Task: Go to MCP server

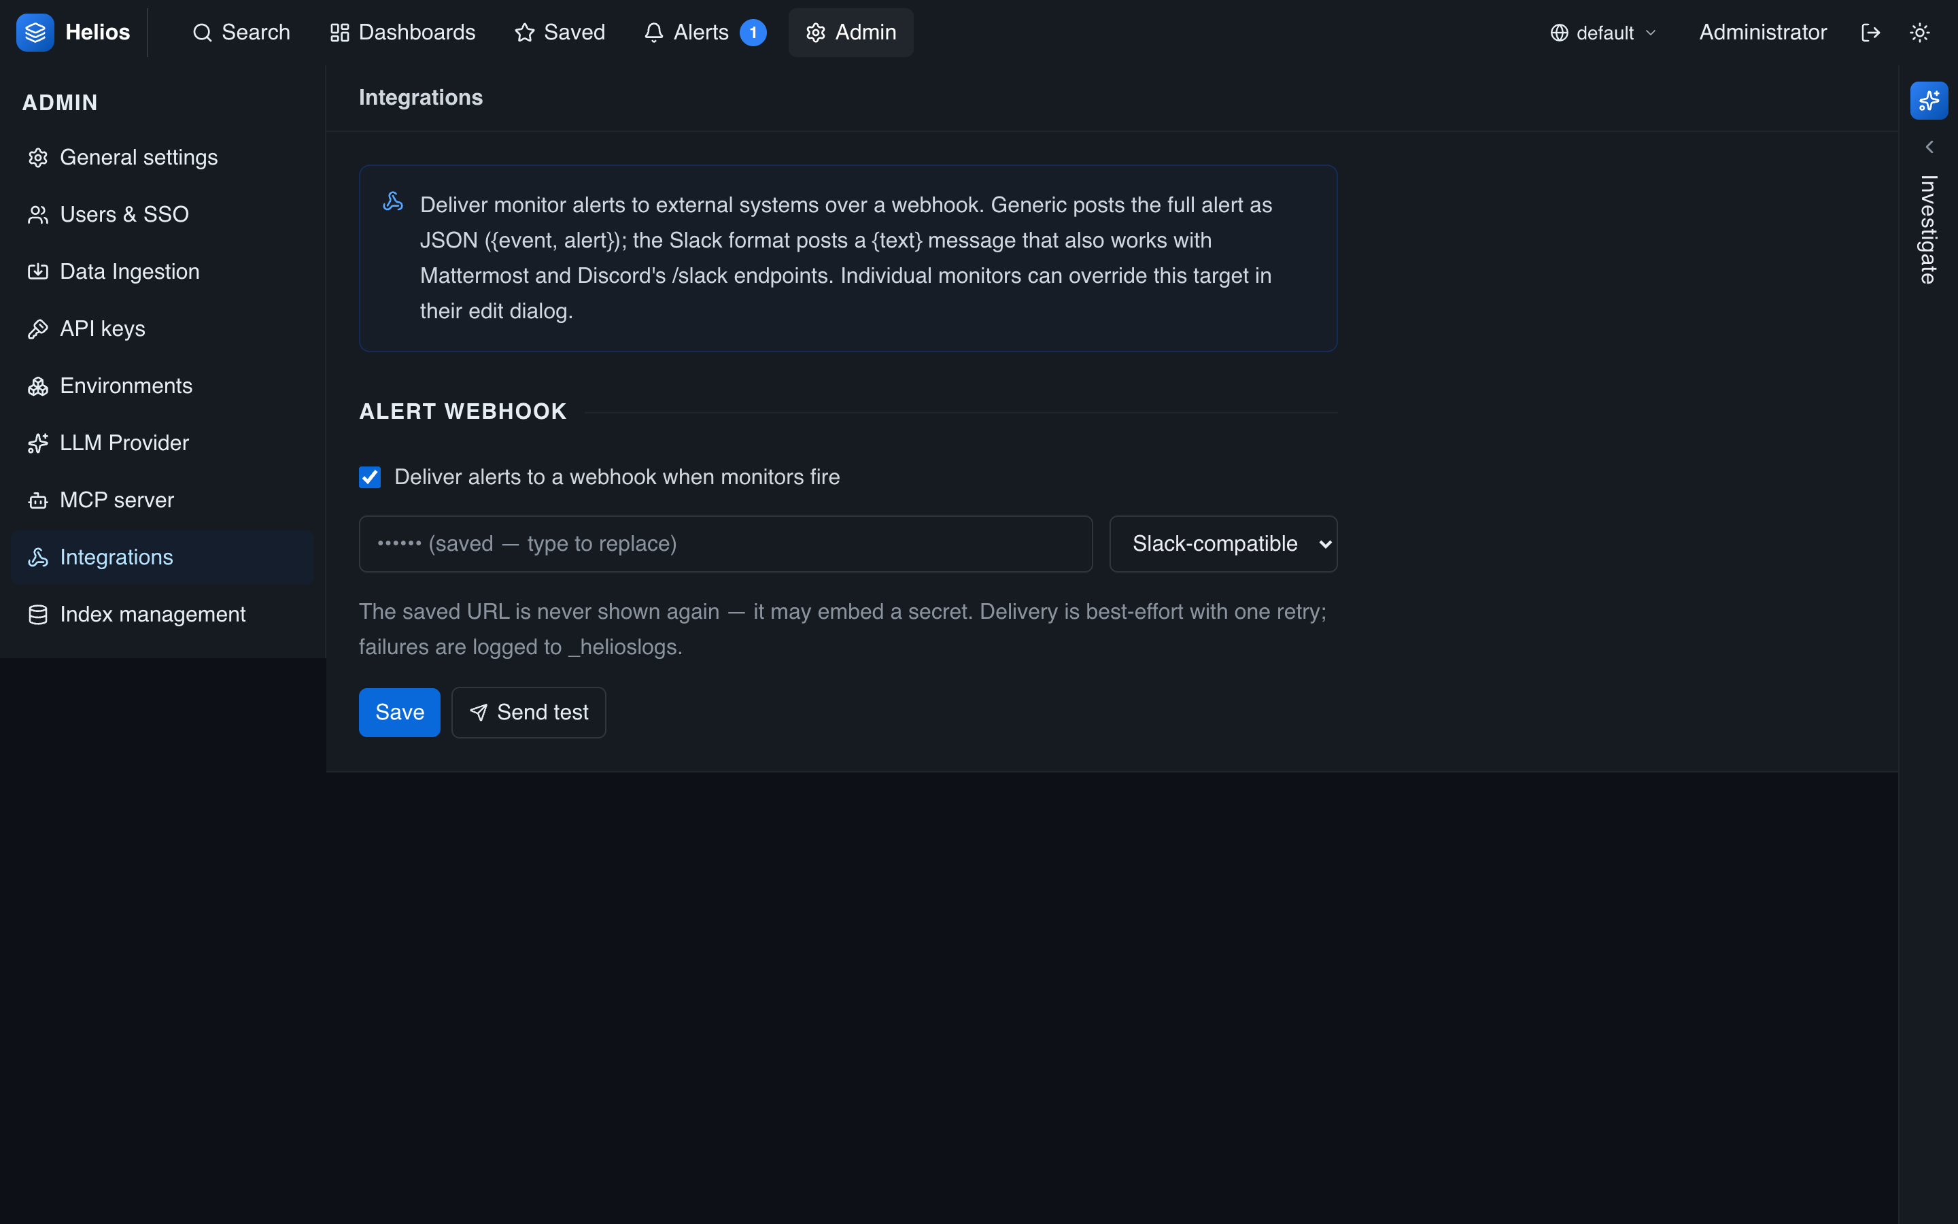Action: click(162, 500)
